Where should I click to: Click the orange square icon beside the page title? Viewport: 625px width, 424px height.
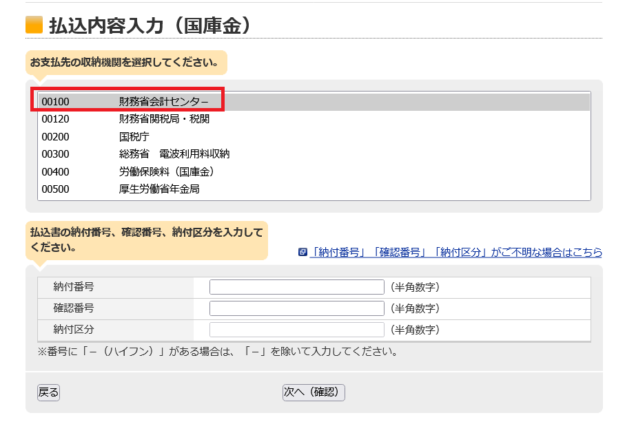click(34, 25)
